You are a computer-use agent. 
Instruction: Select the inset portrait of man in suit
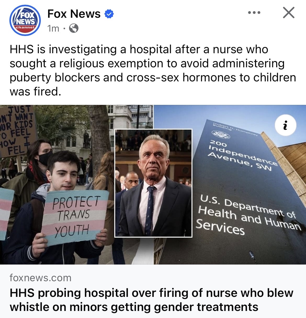[x=154, y=183]
